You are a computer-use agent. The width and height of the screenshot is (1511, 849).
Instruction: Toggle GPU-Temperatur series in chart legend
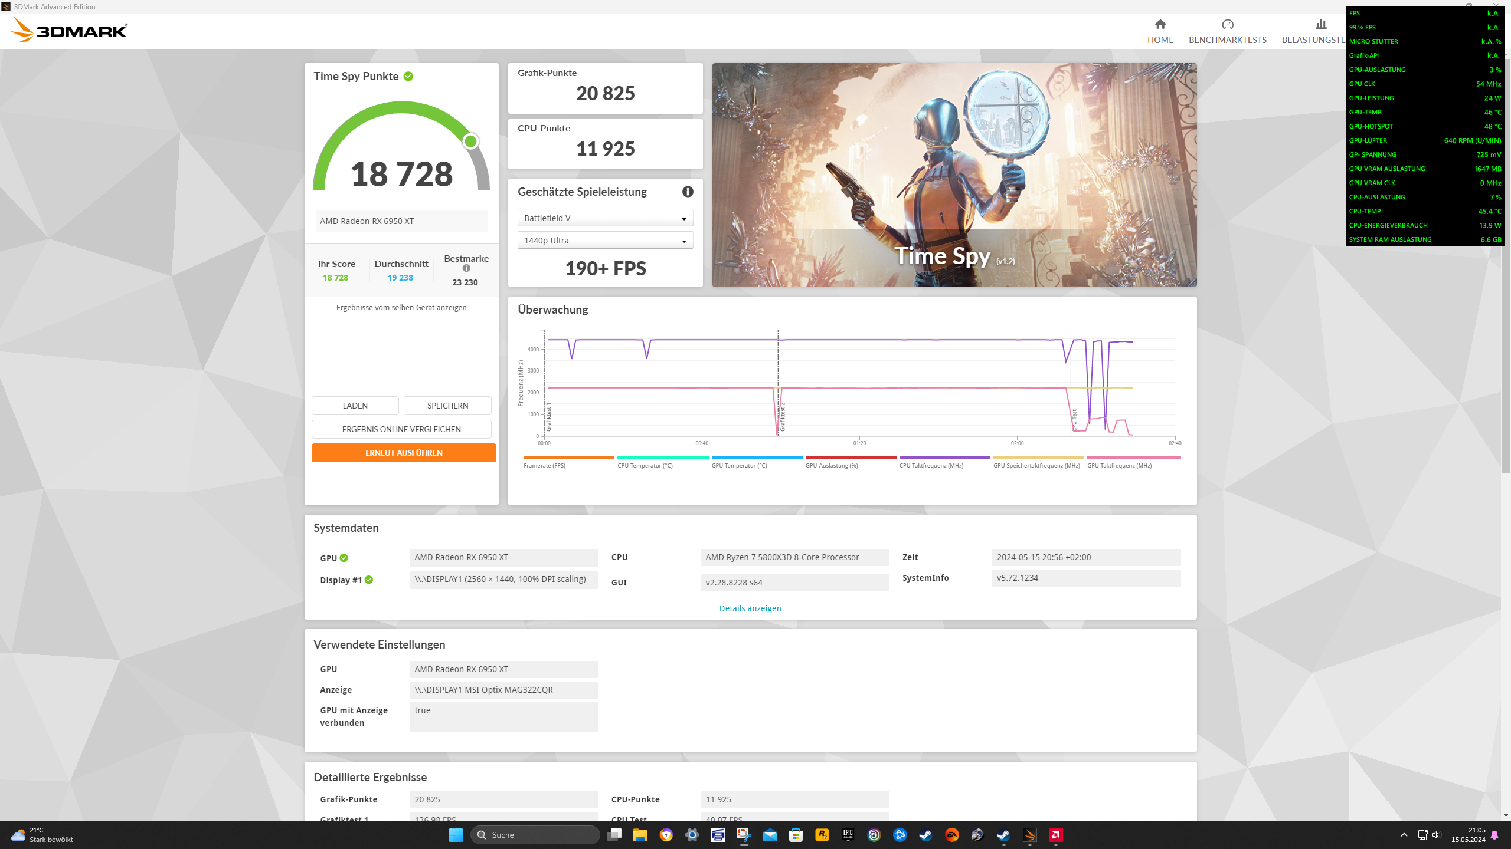(739, 465)
